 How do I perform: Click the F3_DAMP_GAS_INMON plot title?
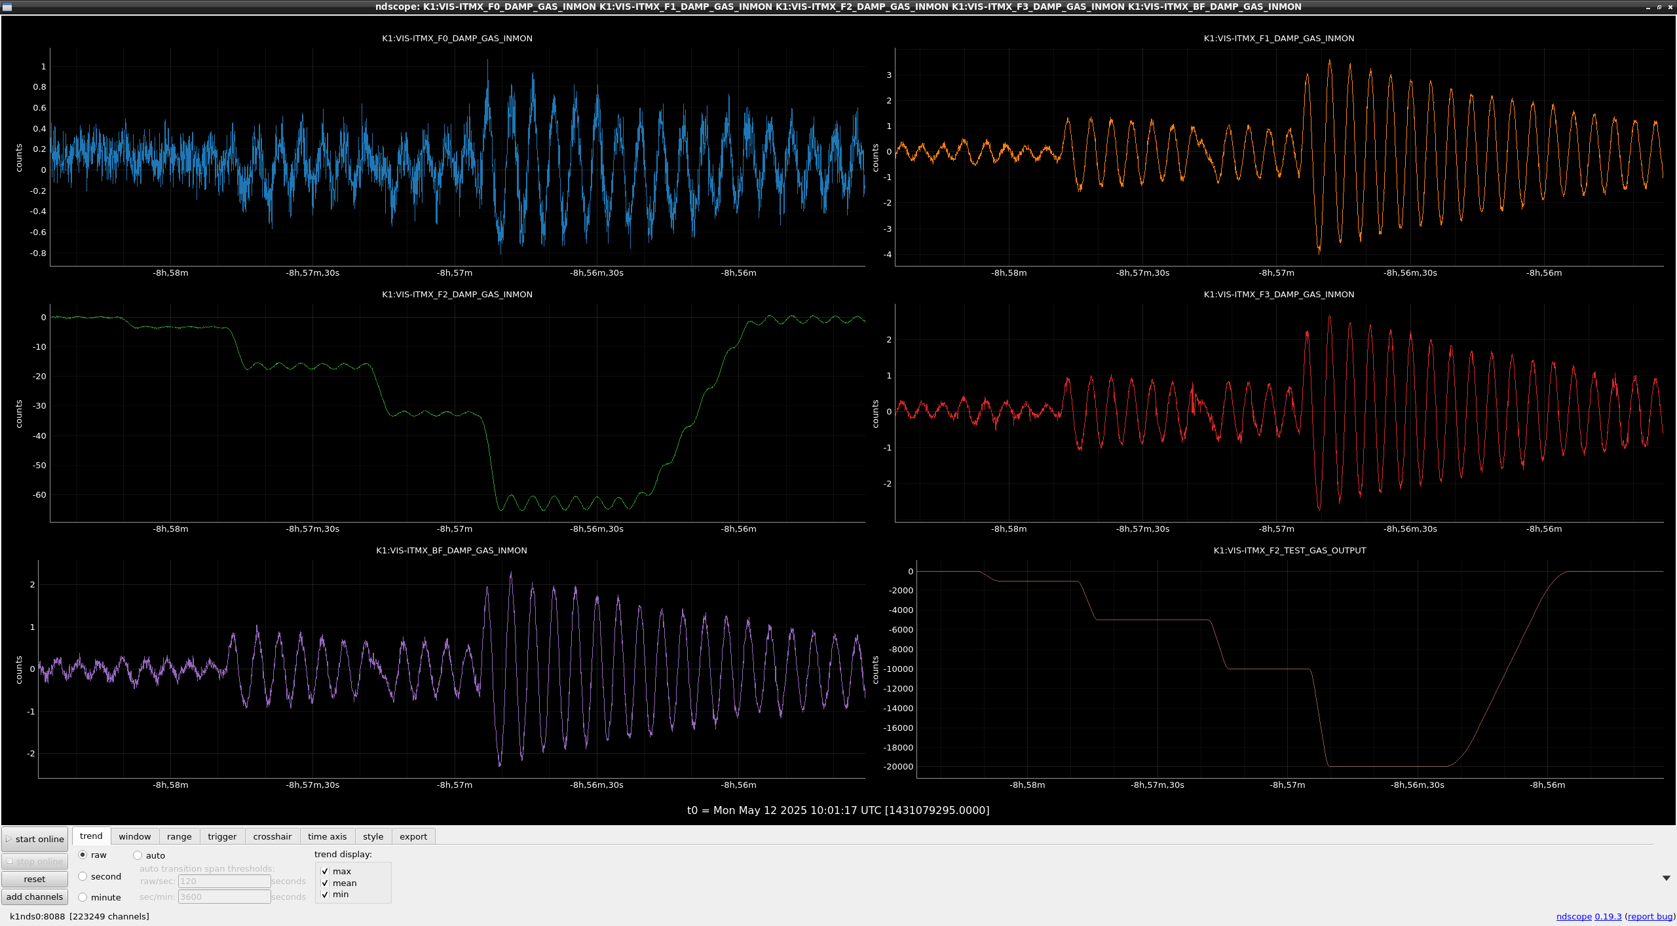point(1278,294)
